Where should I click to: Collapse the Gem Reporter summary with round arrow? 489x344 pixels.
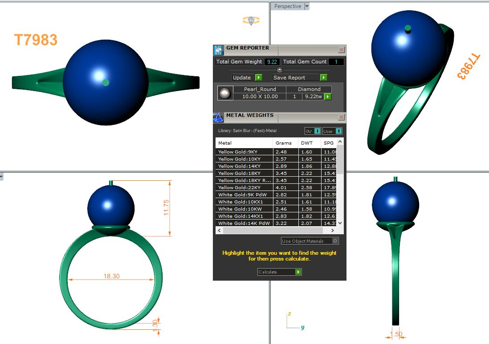(279, 70)
